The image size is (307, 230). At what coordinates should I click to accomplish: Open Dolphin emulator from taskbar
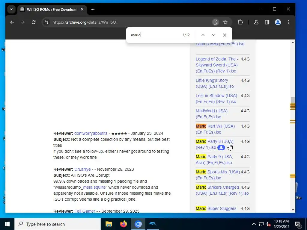click(x=153, y=224)
